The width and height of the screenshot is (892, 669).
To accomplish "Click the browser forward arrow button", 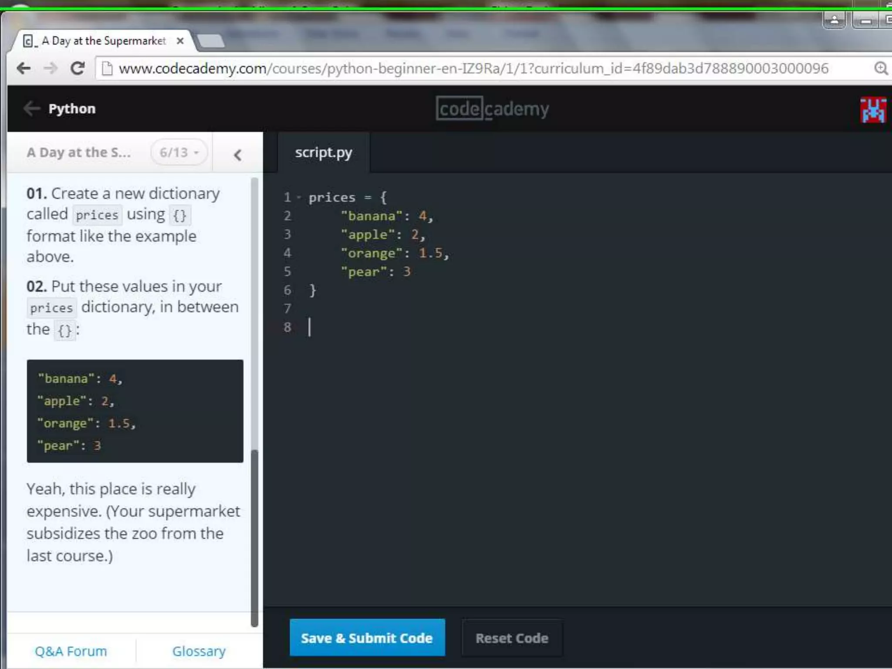I will tap(51, 68).
